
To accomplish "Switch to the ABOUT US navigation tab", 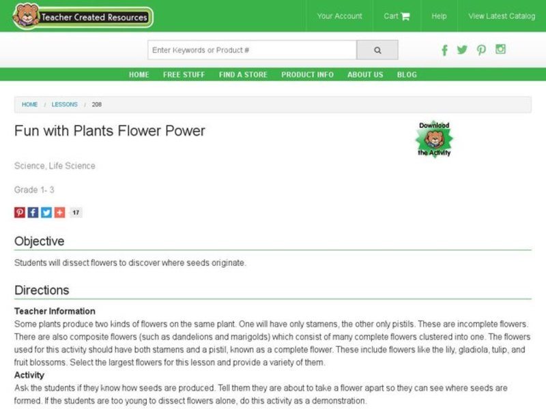I will pyautogui.click(x=365, y=75).
